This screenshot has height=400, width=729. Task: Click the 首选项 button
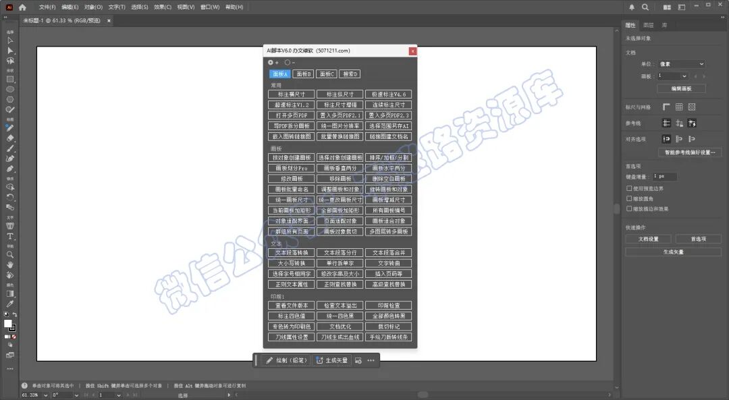pyautogui.click(x=699, y=239)
